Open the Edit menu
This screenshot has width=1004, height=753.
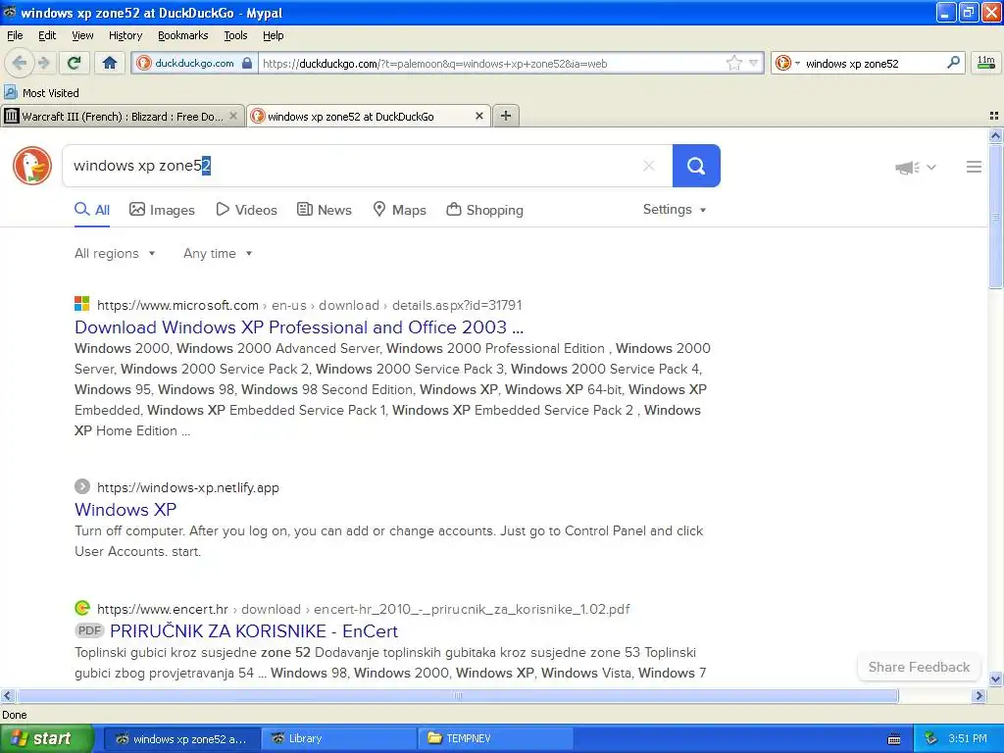[x=47, y=35]
